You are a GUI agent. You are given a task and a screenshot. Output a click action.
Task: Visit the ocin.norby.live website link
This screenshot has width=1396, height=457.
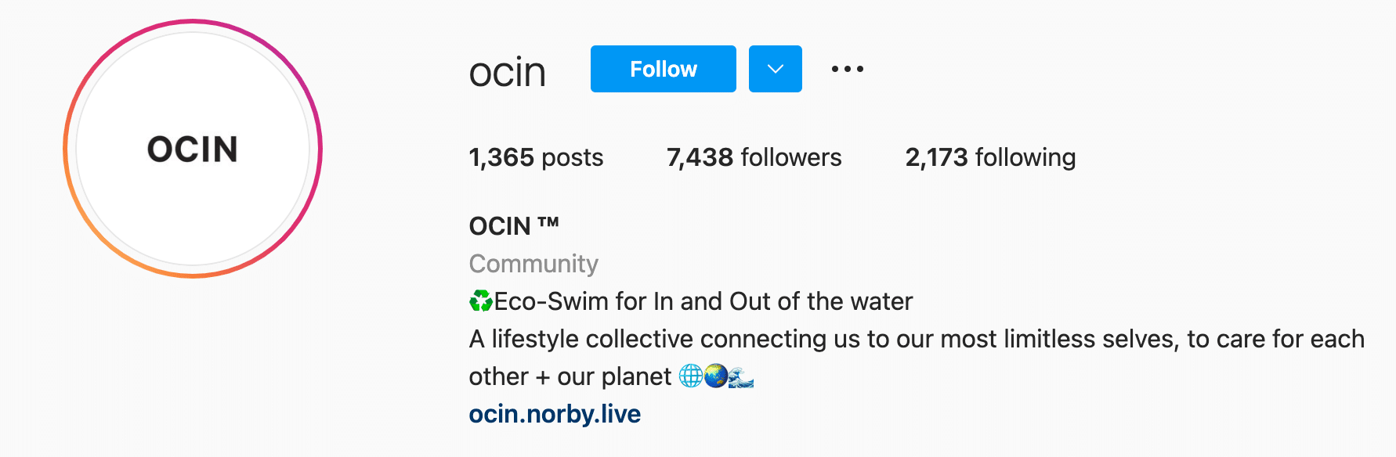(555, 413)
